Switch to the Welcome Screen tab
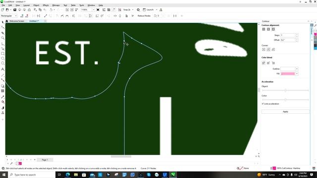Image resolution: width=317 pixels, height=178 pixels. (x=17, y=21)
